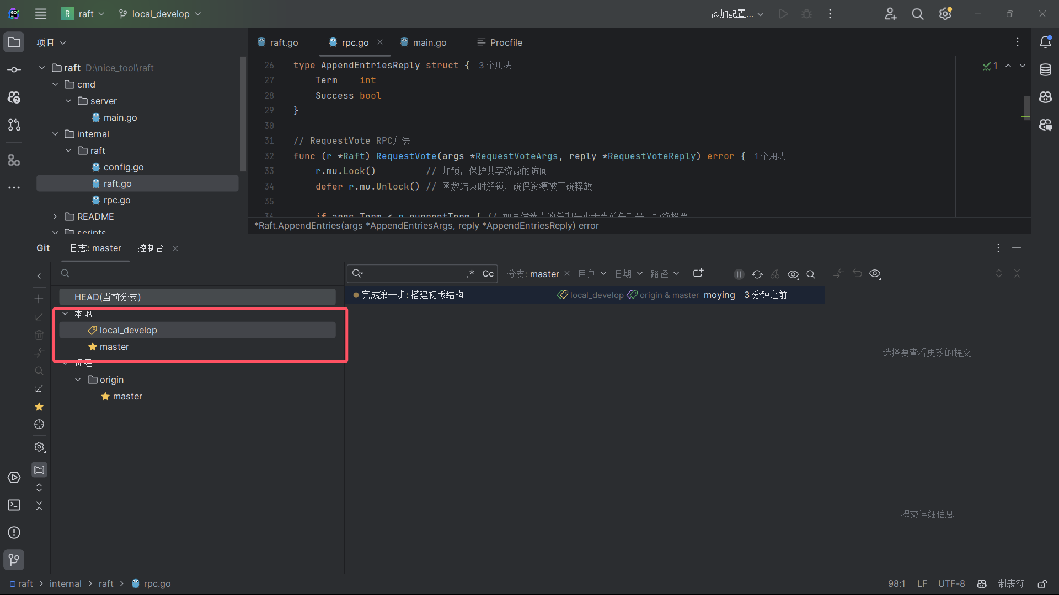Click the UTF-8 encoding status item
1059x595 pixels.
pos(951,584)
